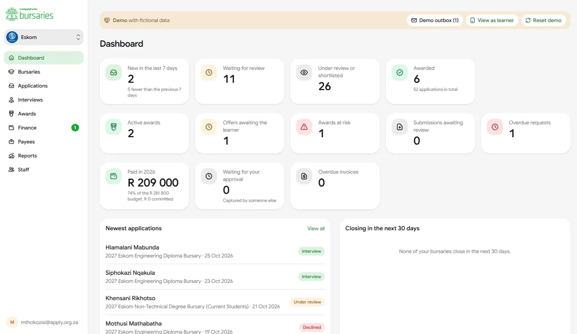Click the medal icon on Active awards card

click(x=114, y=127)
